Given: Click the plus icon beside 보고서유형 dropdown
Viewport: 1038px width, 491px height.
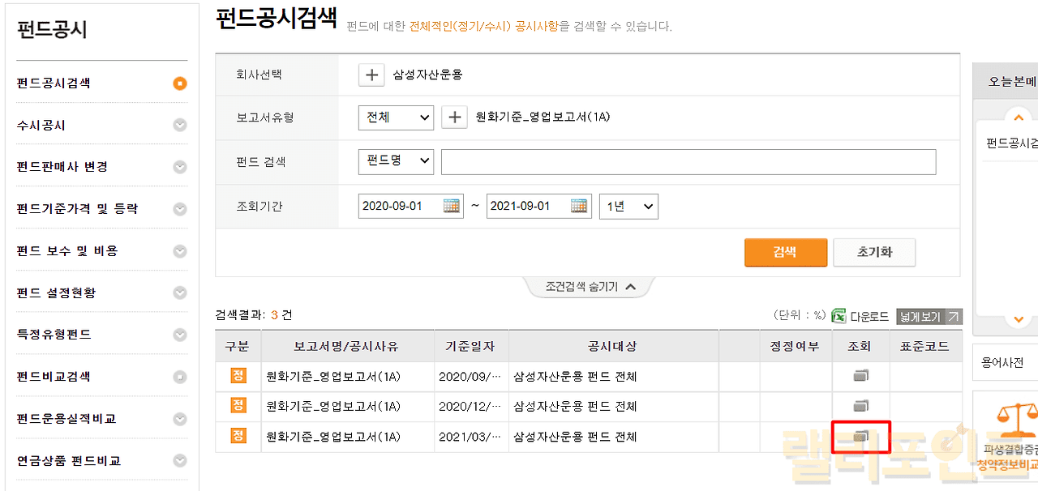Looking at the screenshot, I should pos(454,117).
